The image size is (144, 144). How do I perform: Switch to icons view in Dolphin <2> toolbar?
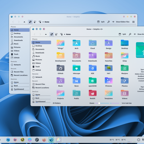[x=52, y=34]
